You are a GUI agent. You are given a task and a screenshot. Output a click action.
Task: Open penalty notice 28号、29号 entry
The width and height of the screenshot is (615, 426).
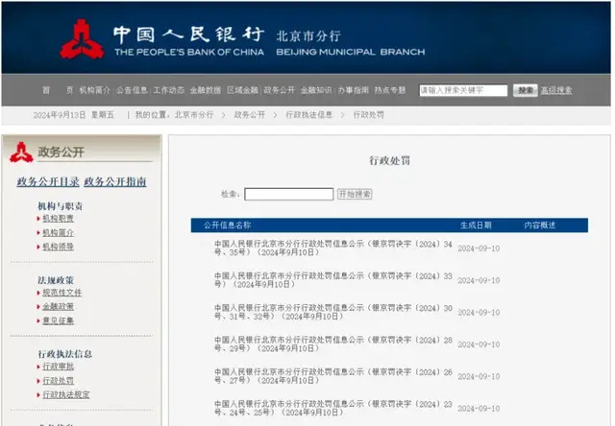333,344
